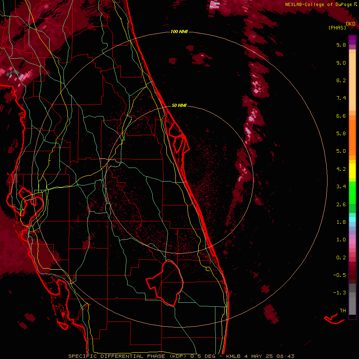Click the purple swatch atop the color bar
The width and height of the screenshot is (359, 359).
point(352,40)
